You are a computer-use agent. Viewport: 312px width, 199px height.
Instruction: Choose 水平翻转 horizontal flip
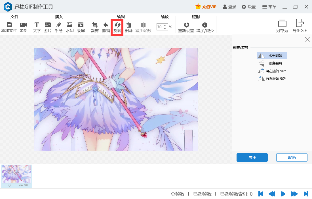(272, 55)
